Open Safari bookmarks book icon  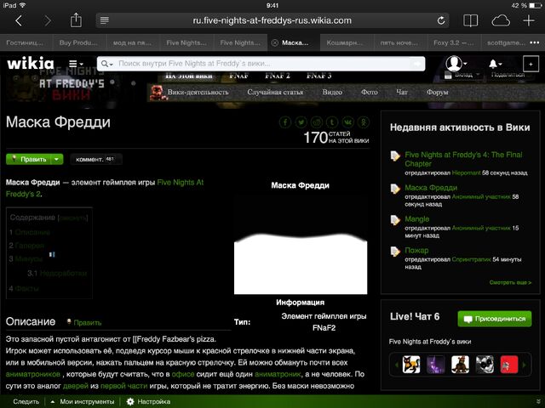471,20
